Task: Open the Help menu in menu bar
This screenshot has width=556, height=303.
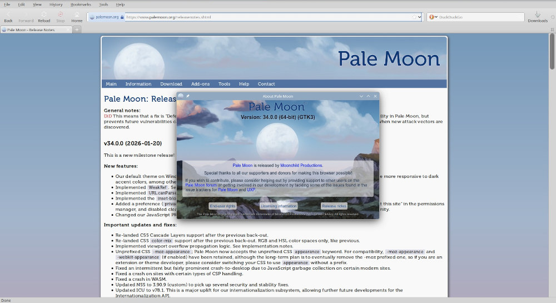Action: [x=120, y=4]
